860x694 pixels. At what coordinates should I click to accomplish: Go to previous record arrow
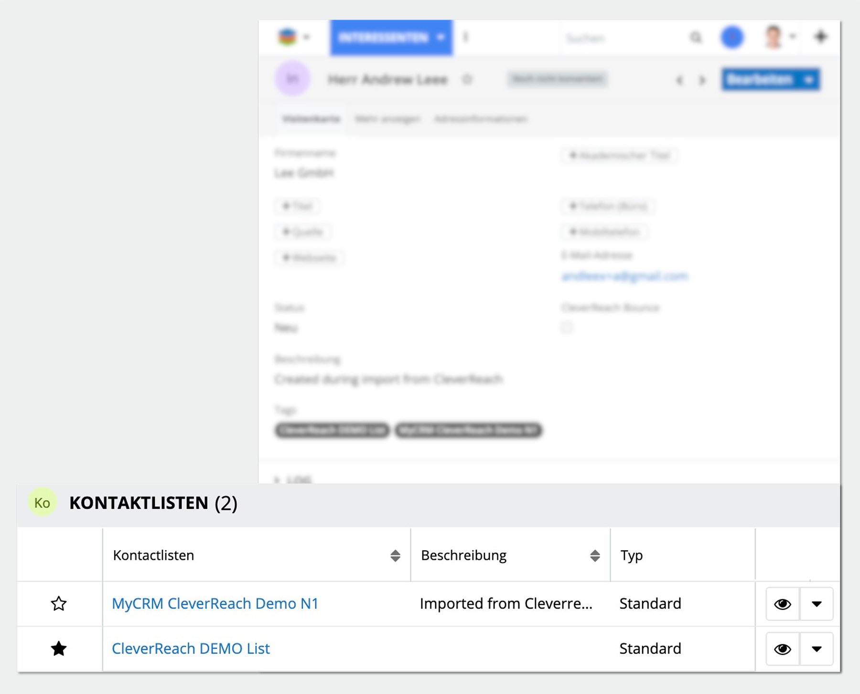point(679,80)
